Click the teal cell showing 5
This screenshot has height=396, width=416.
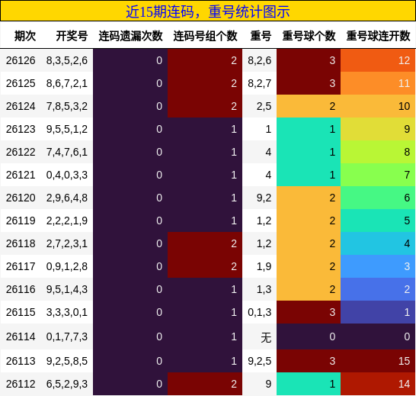click(378, 221)
